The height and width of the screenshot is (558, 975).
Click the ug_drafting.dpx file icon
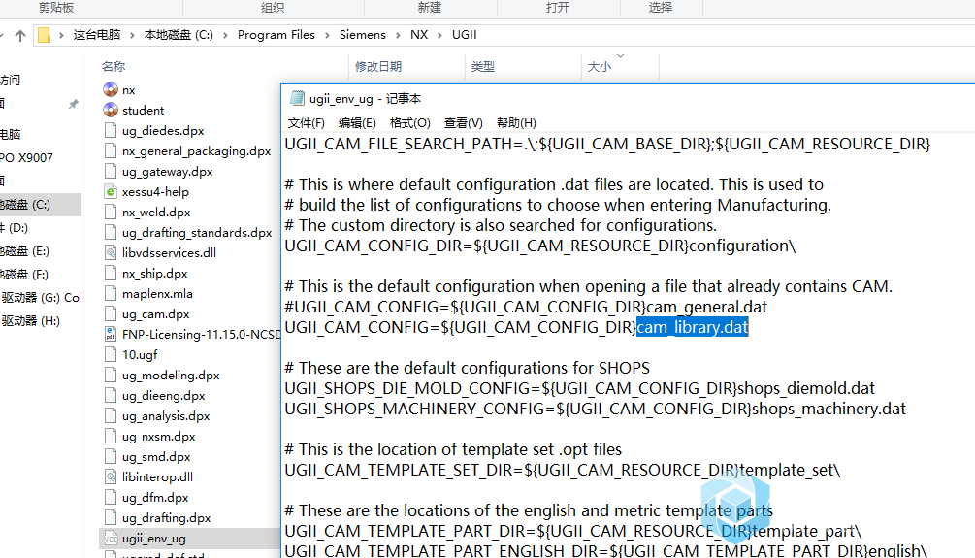click(111, 517)
